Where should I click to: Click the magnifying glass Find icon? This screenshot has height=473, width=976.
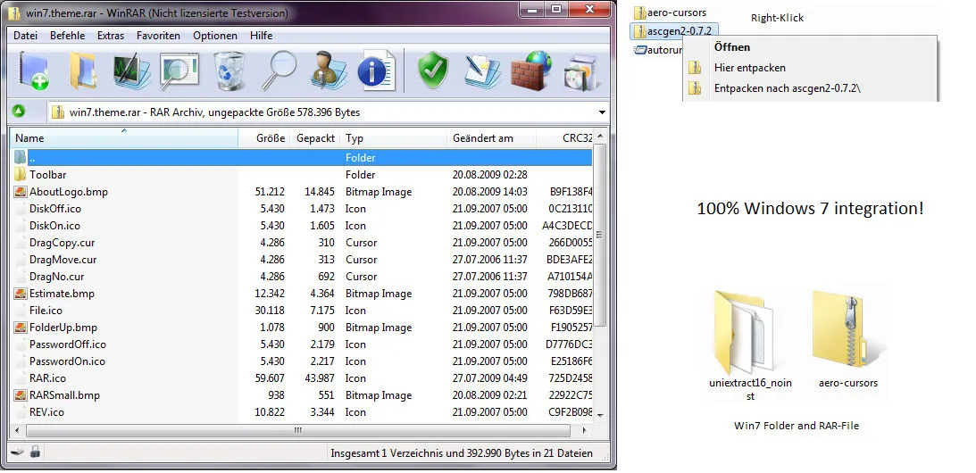point(279,71)
